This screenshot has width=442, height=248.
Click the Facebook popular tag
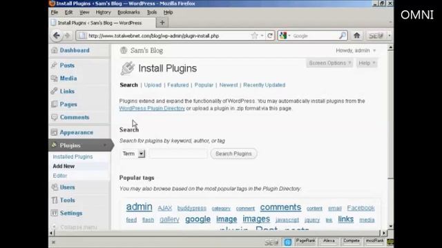pyautogui.click(x=361, y=208)
